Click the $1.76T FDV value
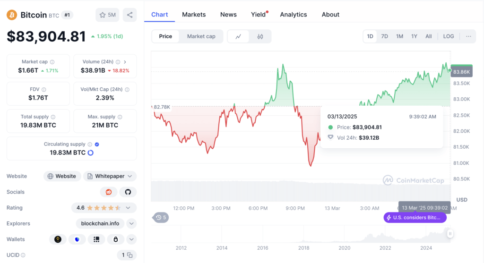Viewport: 484px width, 263px height. pos(38,98)
